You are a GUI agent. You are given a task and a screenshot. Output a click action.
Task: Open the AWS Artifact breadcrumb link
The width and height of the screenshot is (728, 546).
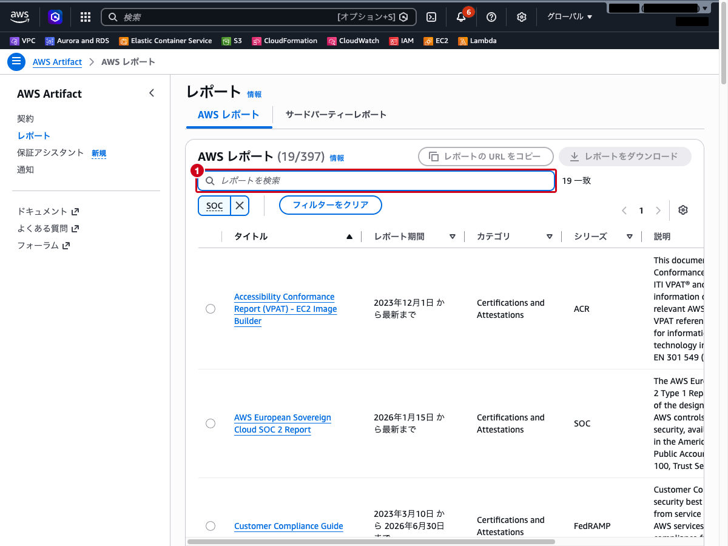click(x=57, y=62)
